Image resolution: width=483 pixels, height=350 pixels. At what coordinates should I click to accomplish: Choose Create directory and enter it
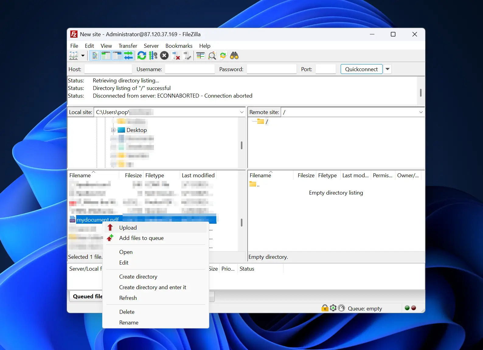click(156, 287)
